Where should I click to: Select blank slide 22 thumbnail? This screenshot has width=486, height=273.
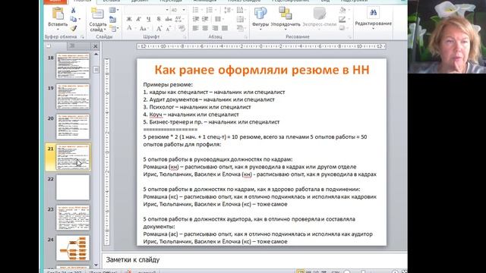[73, 187]
